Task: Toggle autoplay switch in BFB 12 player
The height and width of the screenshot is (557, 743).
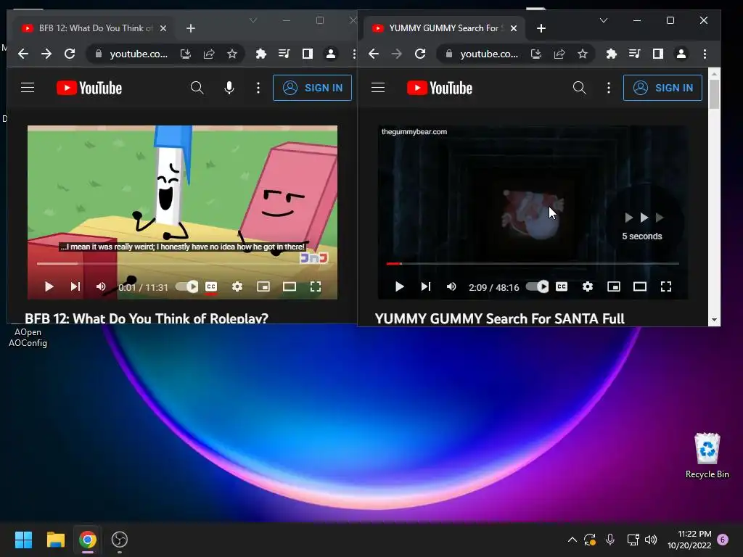Action: (187, 286)
